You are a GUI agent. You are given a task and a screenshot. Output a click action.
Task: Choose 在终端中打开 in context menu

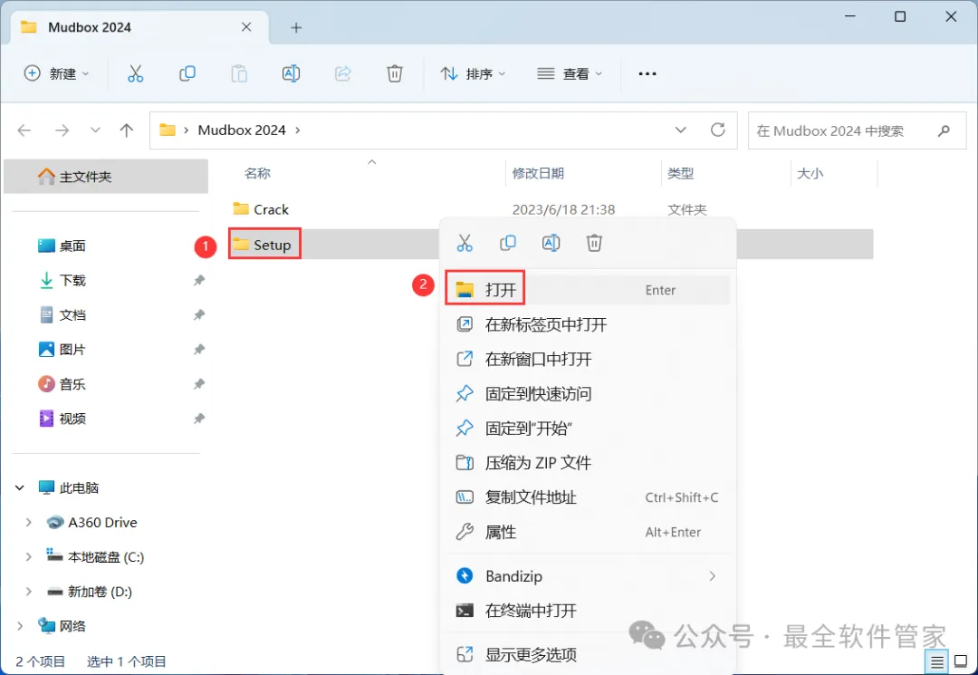pos(589,611)
